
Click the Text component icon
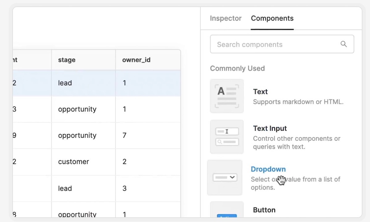pyautogui.click(x=227, y=96)
